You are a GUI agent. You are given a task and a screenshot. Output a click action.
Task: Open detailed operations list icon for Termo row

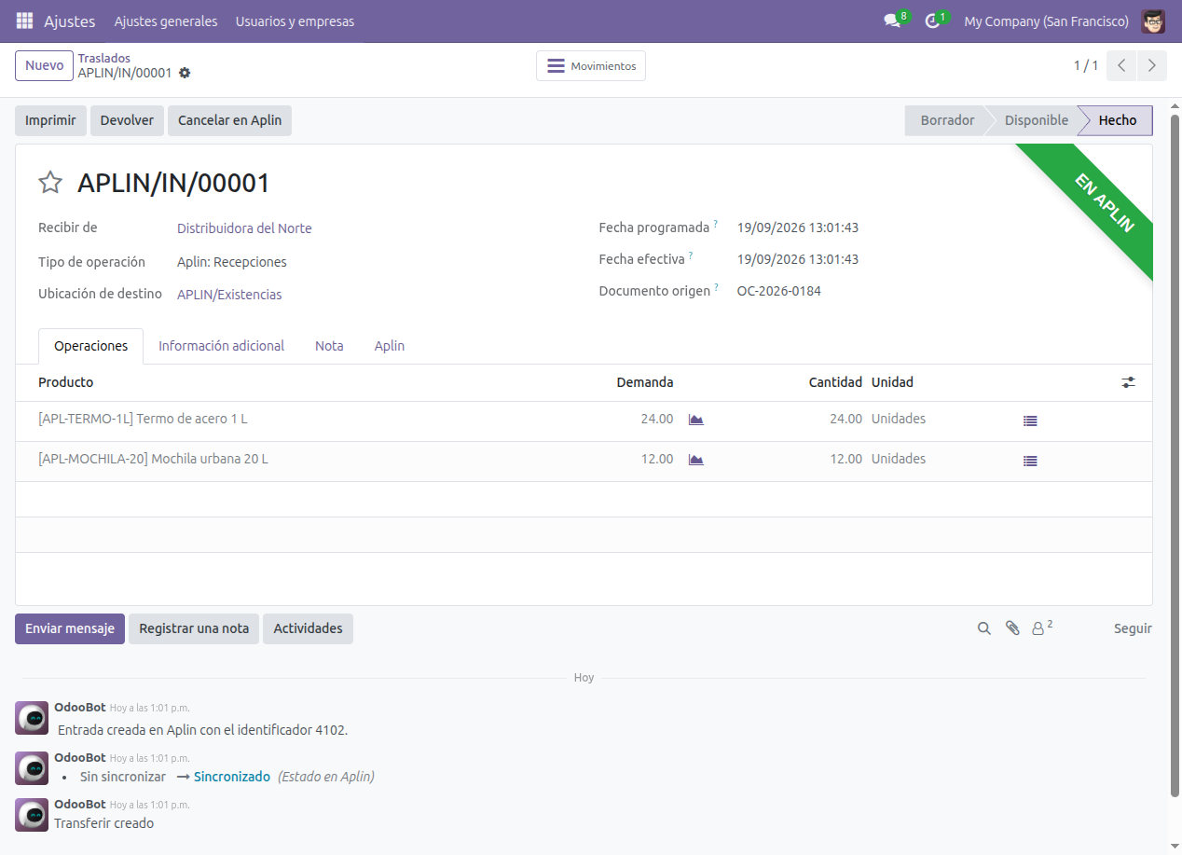(1030, 421)
